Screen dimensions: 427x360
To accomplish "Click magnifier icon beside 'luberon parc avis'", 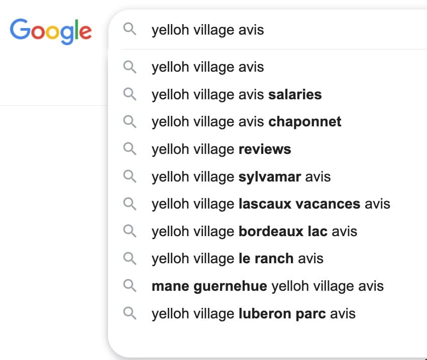I will coord(130,314).
